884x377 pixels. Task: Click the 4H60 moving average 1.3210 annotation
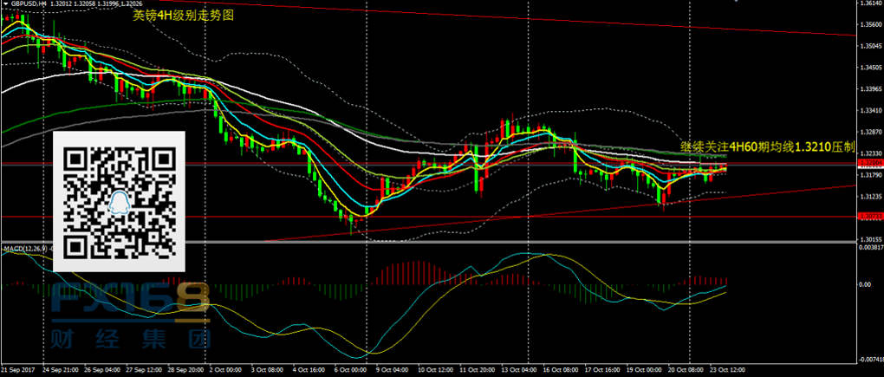(x=767, y=147)
